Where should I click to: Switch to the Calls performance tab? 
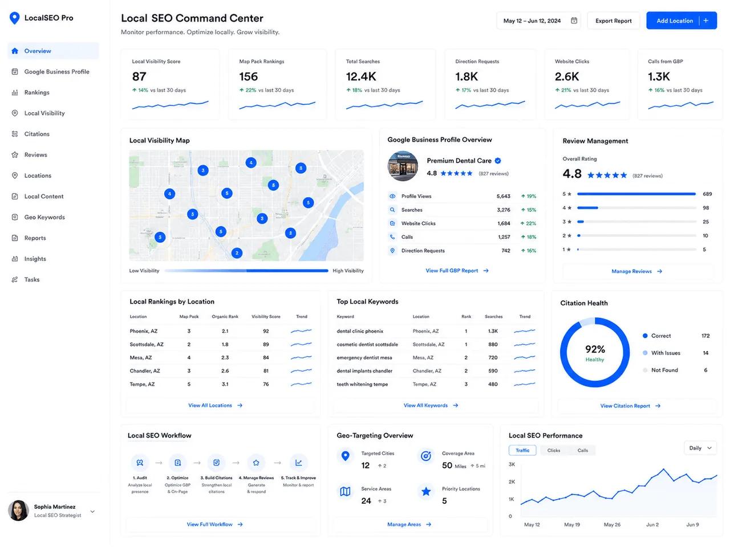tap(582, 450)
